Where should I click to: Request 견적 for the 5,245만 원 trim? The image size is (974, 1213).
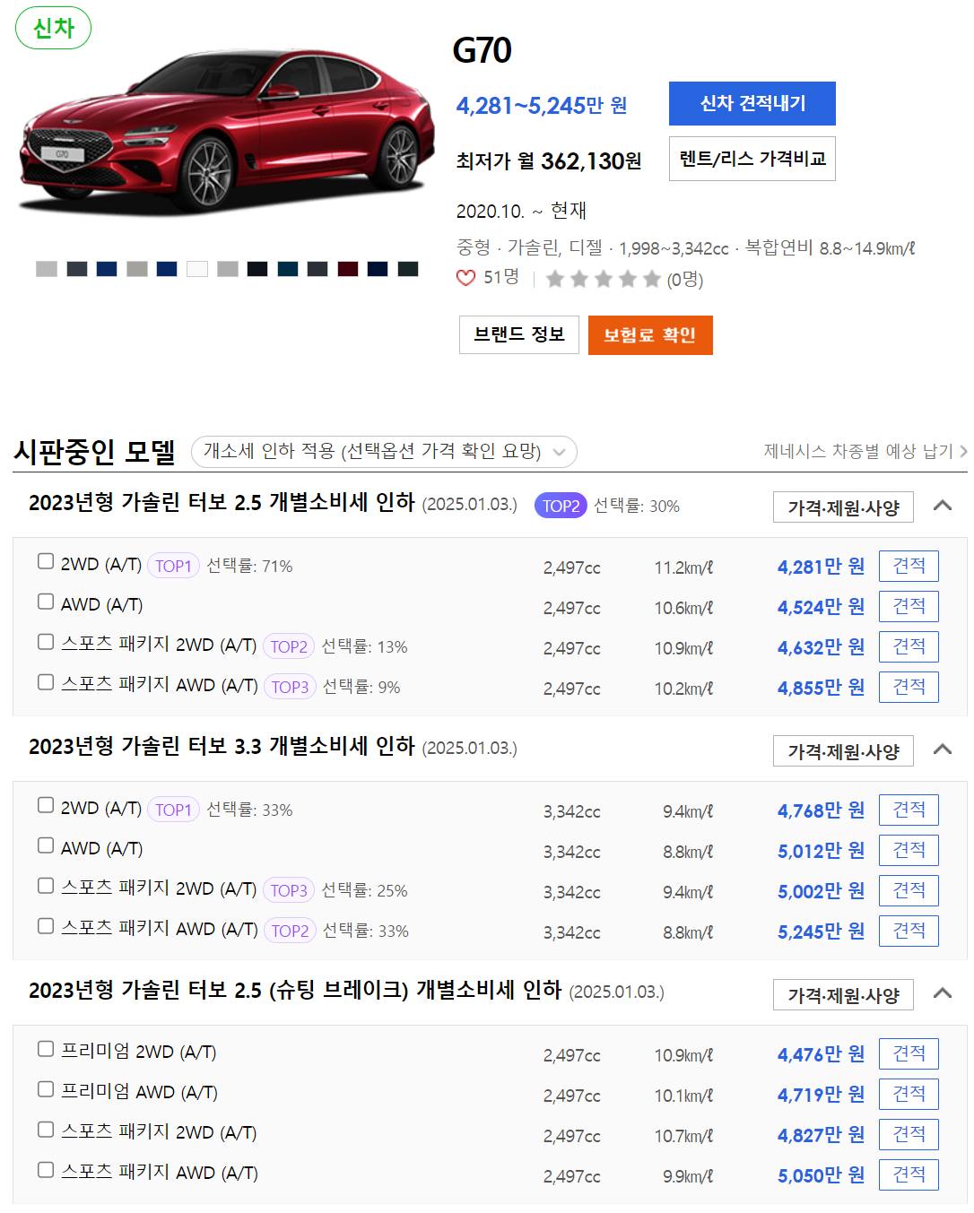tap(909, 931)
